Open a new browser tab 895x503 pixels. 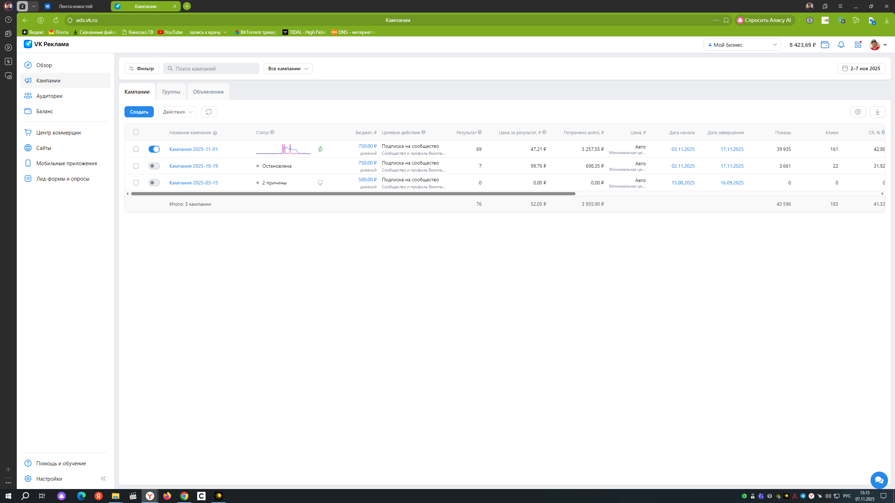click(x=187, y=6)
